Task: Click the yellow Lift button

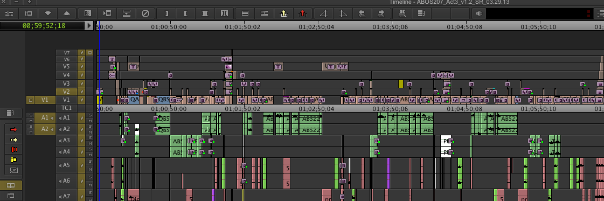Action: tap(283, 13)
